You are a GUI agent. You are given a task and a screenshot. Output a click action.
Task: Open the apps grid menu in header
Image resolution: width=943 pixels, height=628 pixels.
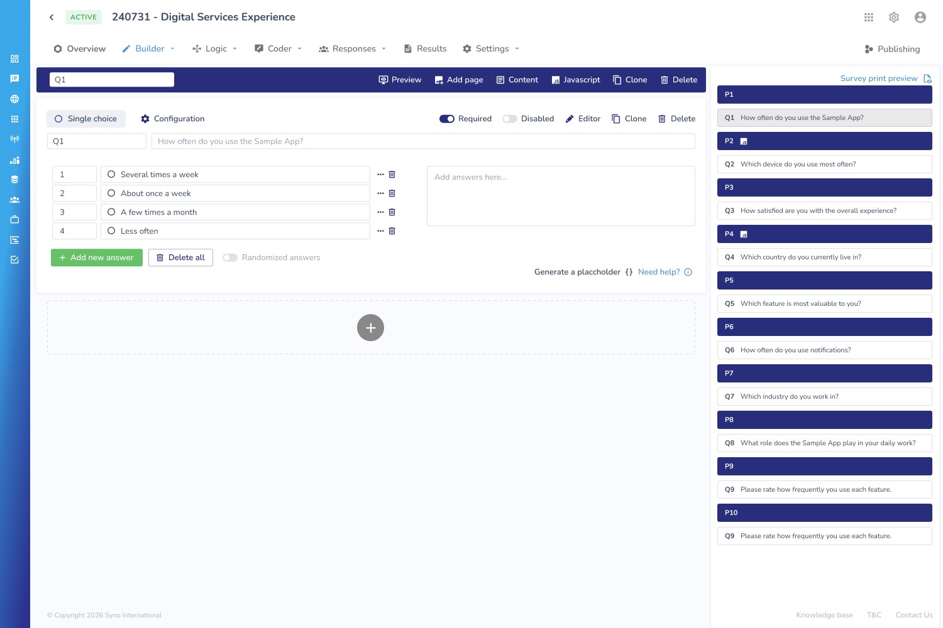[869, 18]
